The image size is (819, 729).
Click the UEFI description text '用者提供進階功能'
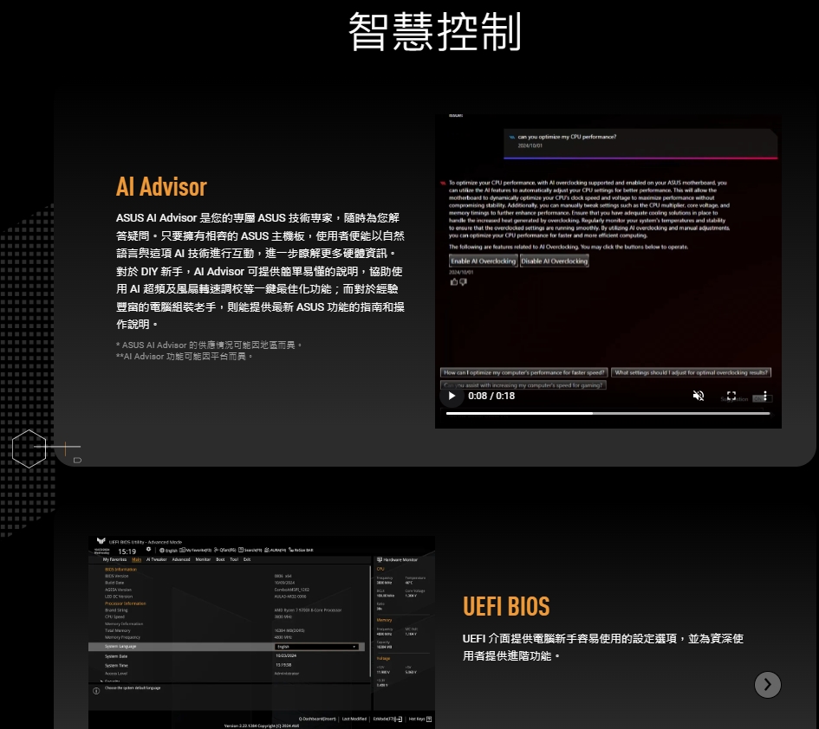pos(507,656)
